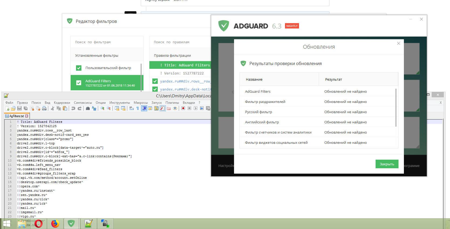Open Find with the binoculars icon

coord(88,108)
